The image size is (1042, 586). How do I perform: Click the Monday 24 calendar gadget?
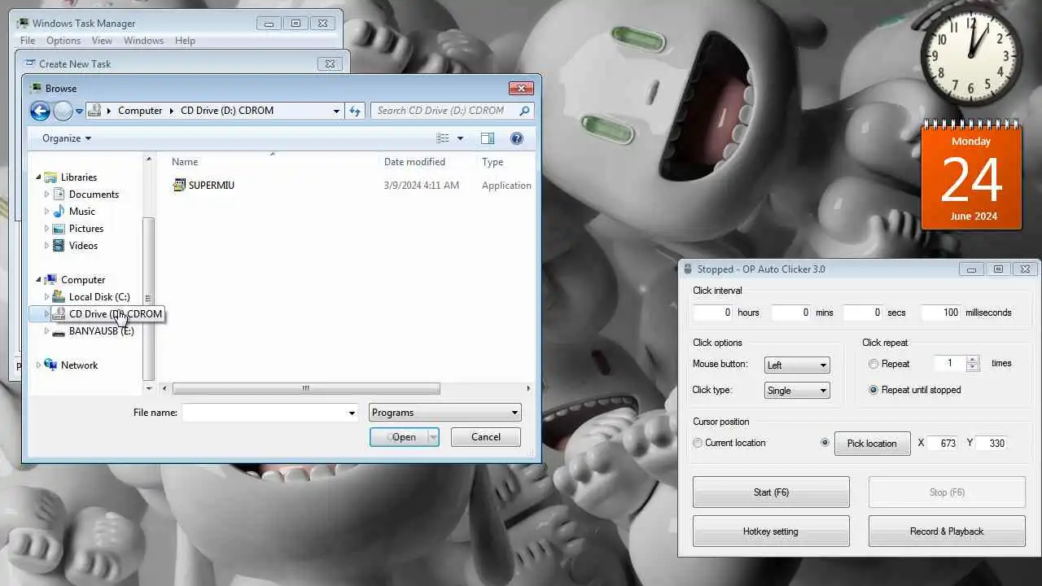tap(971, 174)
